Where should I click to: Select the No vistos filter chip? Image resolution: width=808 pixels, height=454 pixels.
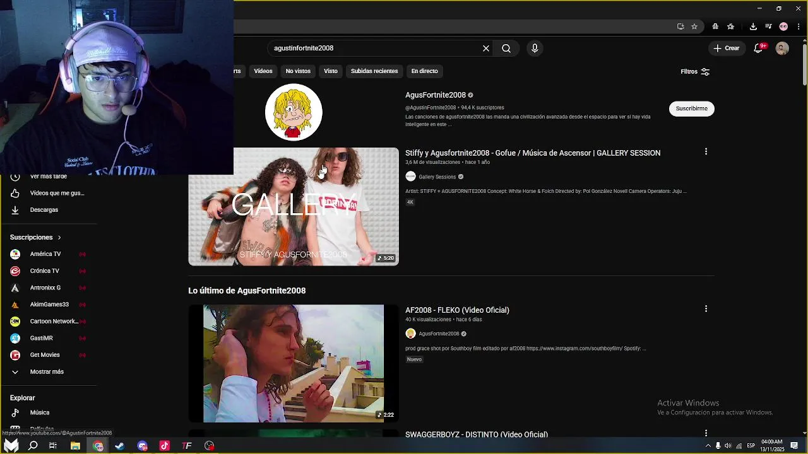click(298, 71)
